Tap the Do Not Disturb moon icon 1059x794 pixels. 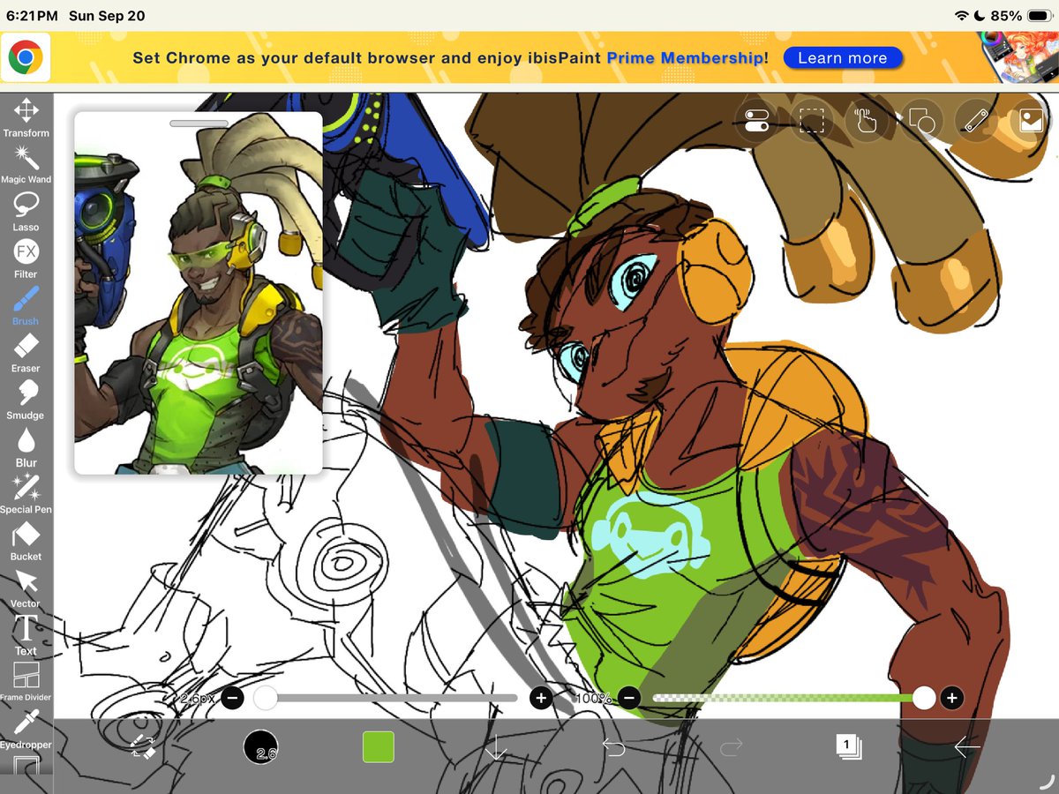tap(980, 16)
